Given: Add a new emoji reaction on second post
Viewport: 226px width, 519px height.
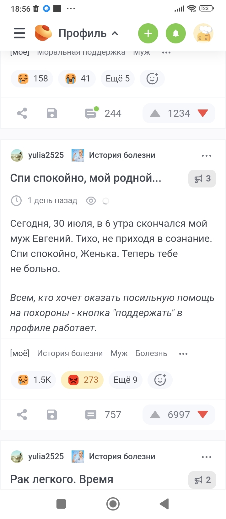Looking at the screenshot, I should (x=160, y=380).
